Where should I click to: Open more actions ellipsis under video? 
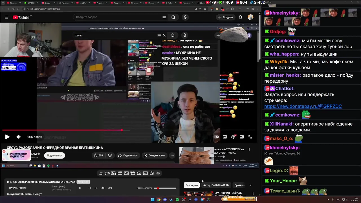[x=172, y=155]
